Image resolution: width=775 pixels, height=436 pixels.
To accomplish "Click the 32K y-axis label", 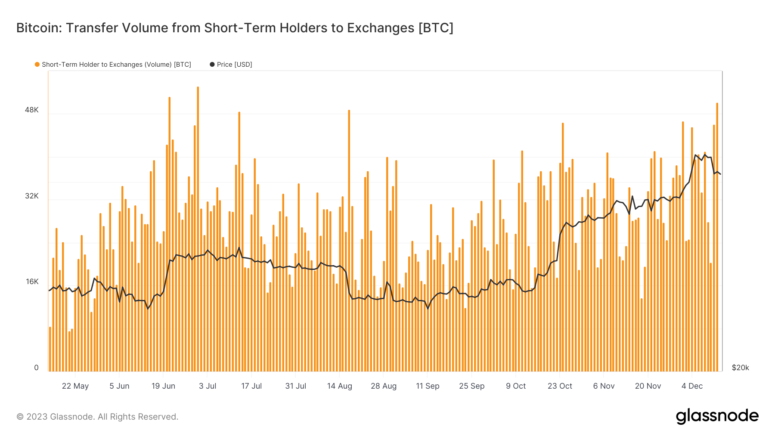I will (x=32, y=196).
